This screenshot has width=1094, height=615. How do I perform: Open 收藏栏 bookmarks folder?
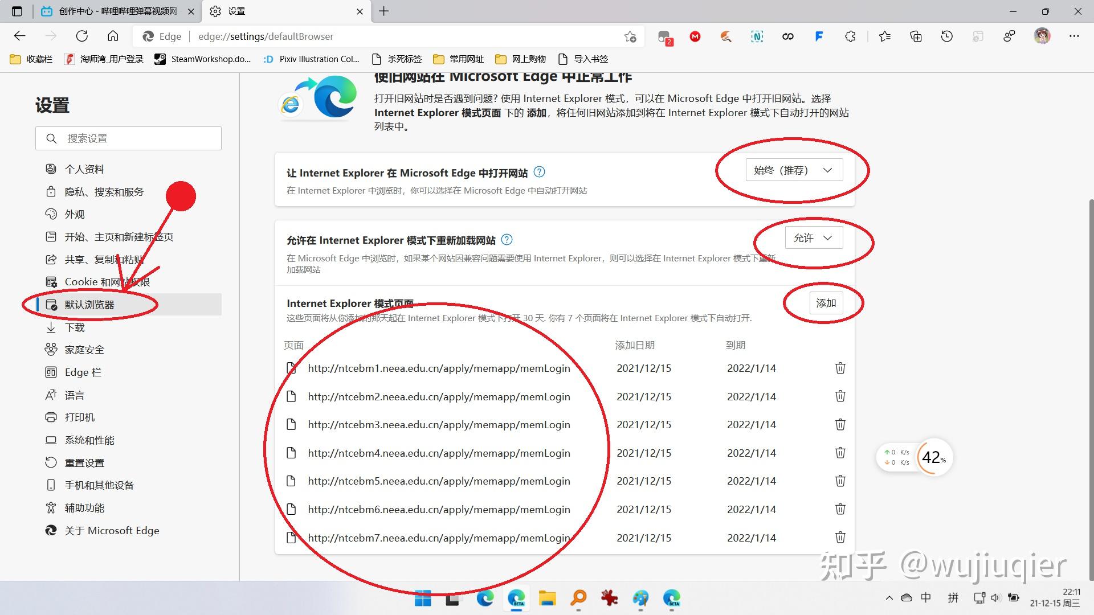click(x=31, y=59)
